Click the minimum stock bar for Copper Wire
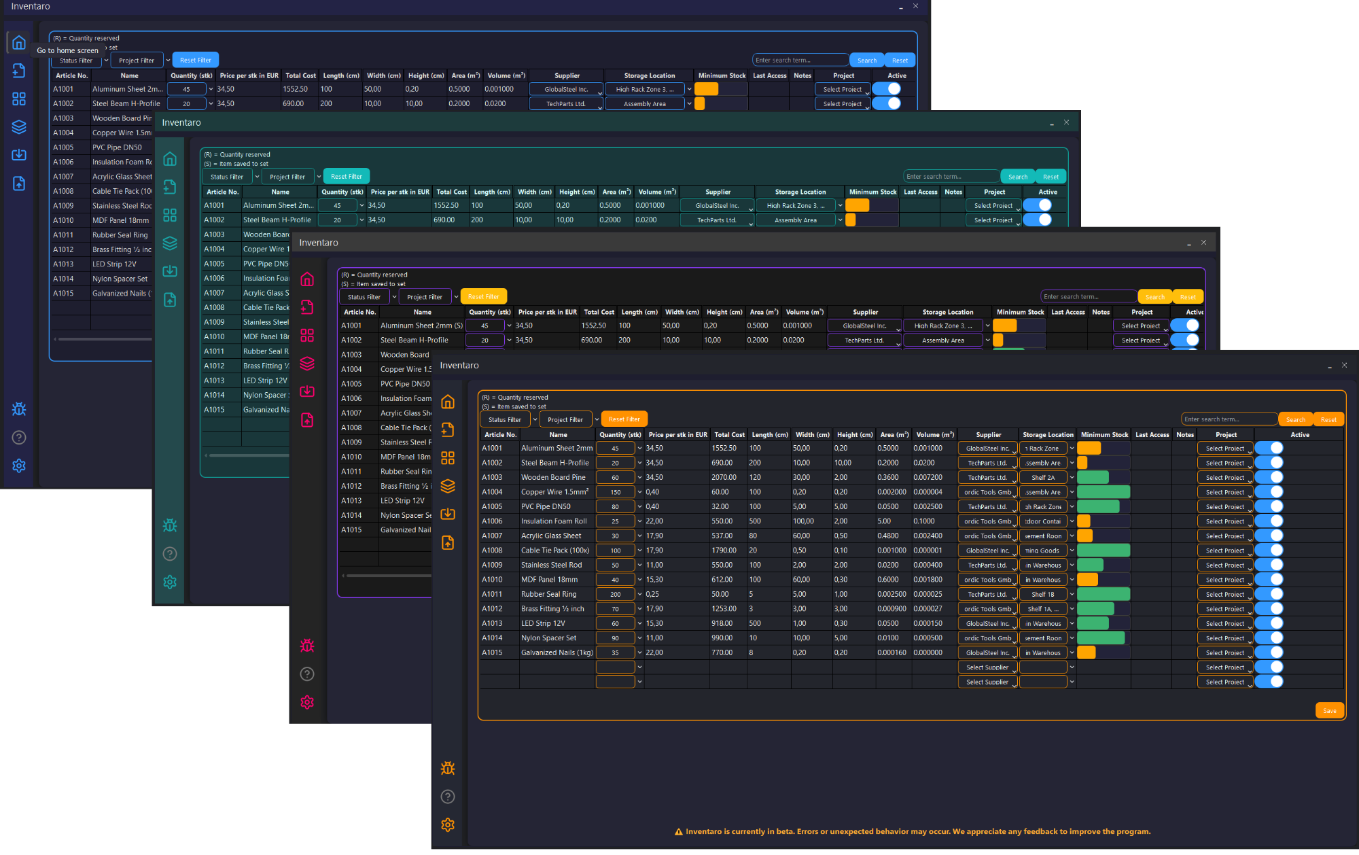This screenshot has width=1359, height=855. (x=1104, y=492)
